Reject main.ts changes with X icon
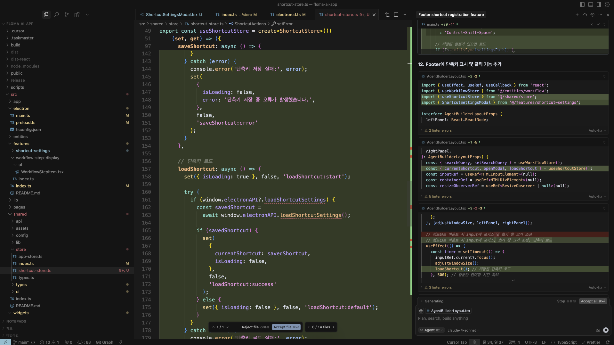The height and width of the screenshot is (345, 614). click(592, 24)
